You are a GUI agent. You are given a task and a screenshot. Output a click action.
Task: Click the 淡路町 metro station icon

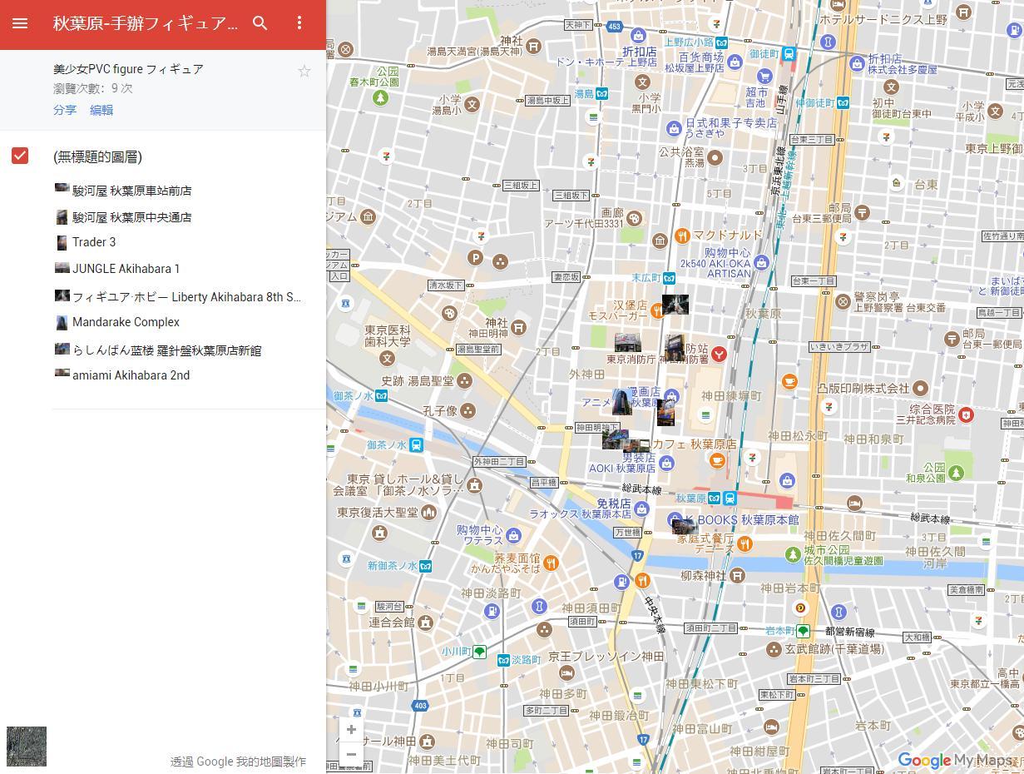(503, 660)
